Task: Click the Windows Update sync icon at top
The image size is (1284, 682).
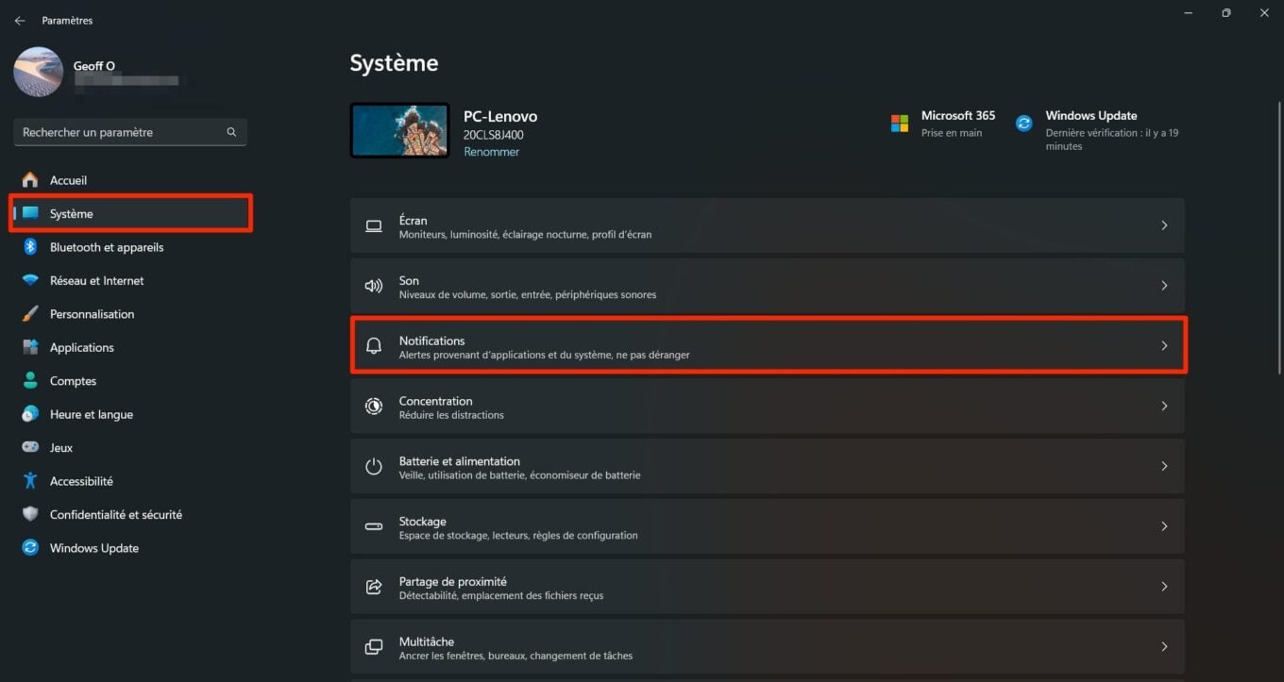Action: (1023, 124)
